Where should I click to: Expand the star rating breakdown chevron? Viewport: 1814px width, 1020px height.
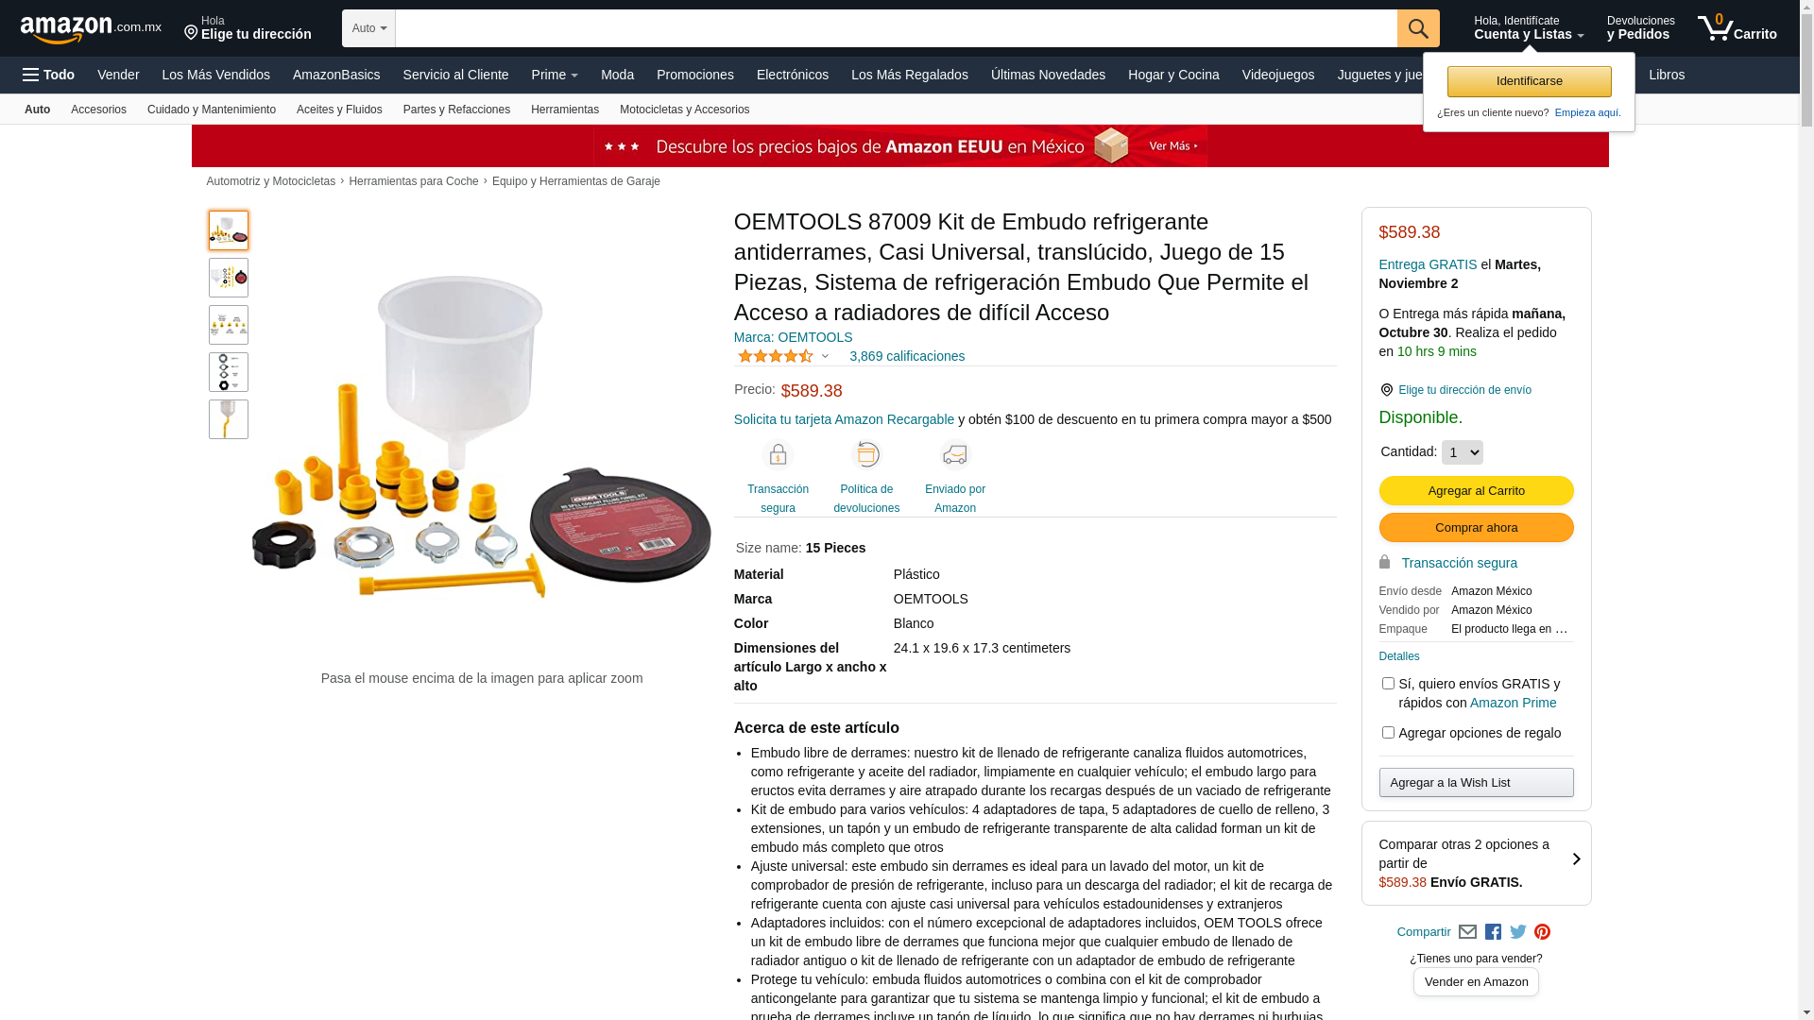coord(825,357)
